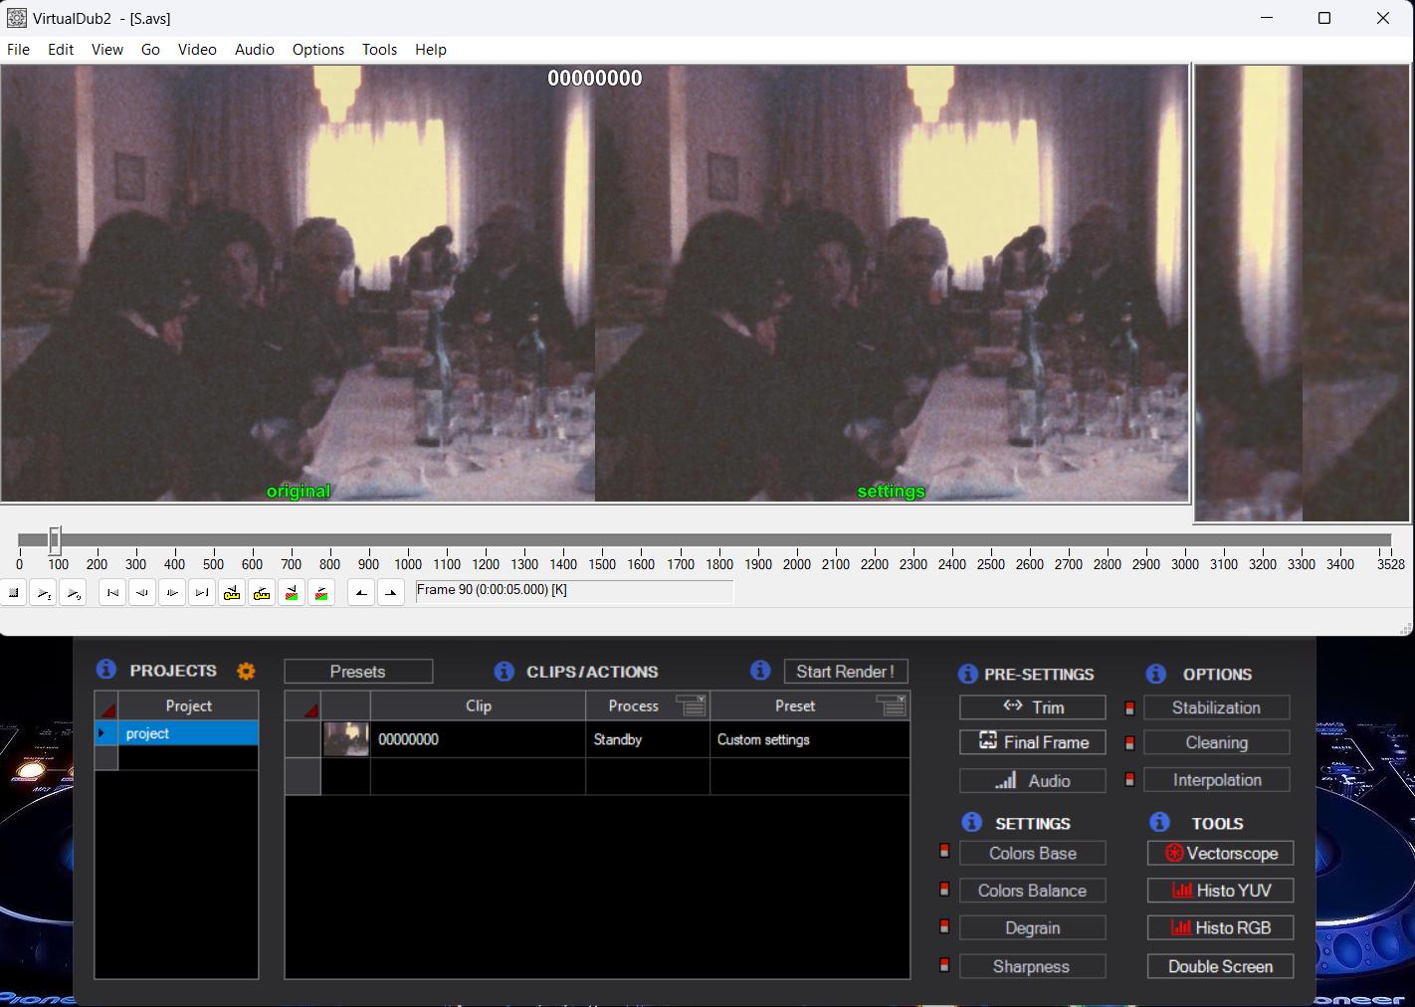Open the View menu
The height and width of the screenshot is (1007, 1415).
click(x=107, y=50)
